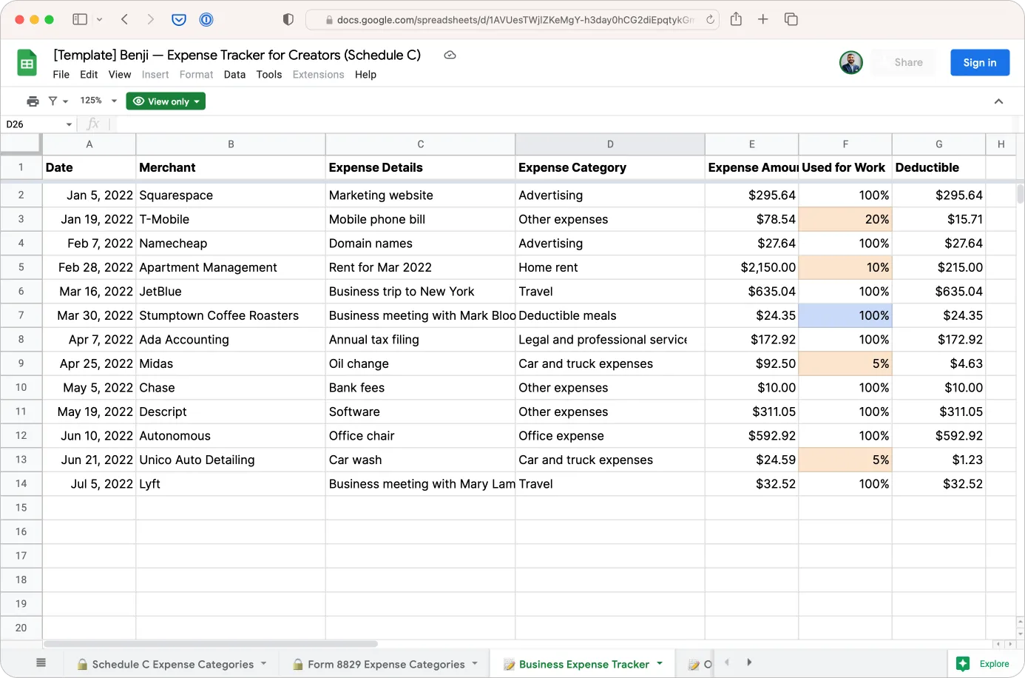Image resolution: width=1025 pixels, height=678 pixels.
Task: Click the new tab plus icon
Action: pos(763,19)
